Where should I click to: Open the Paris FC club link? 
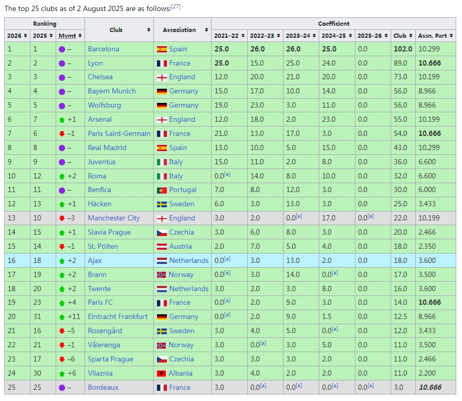click(100, 303)
